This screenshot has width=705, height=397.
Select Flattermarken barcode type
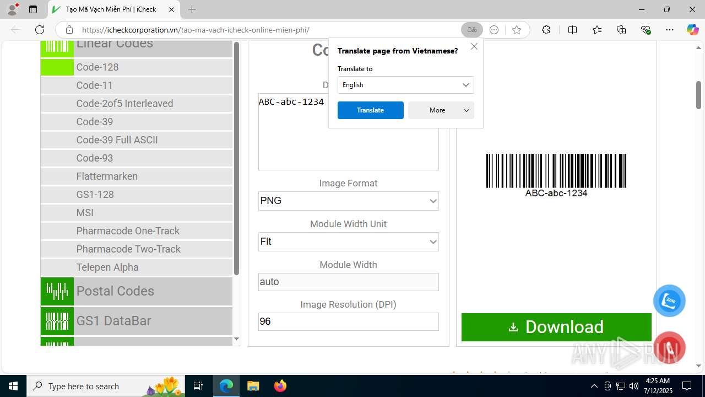pyautogui.click(x=137, y=176)
